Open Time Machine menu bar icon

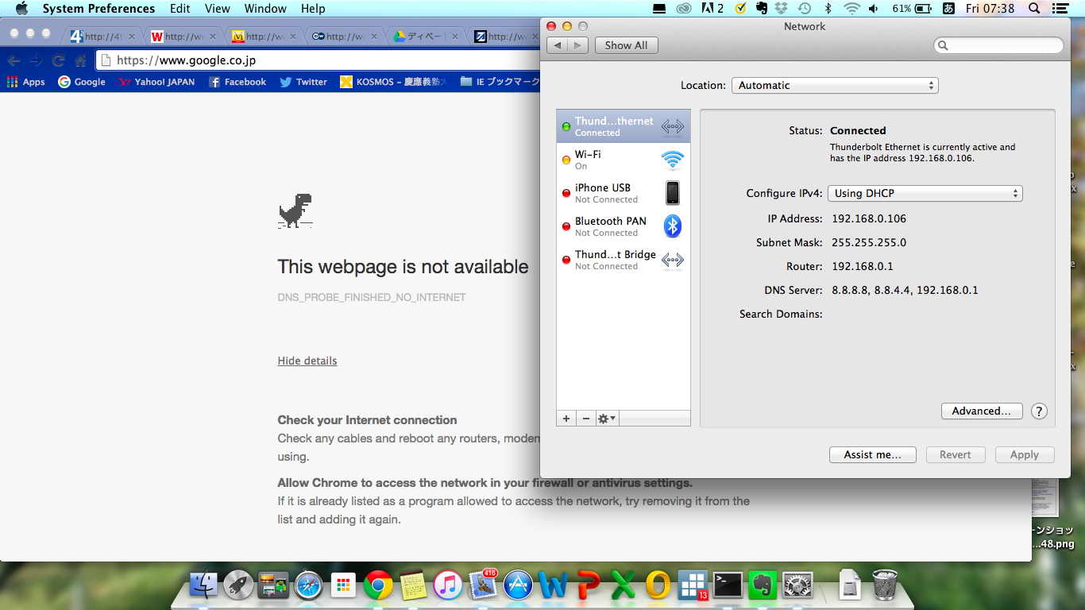(804, 9)
